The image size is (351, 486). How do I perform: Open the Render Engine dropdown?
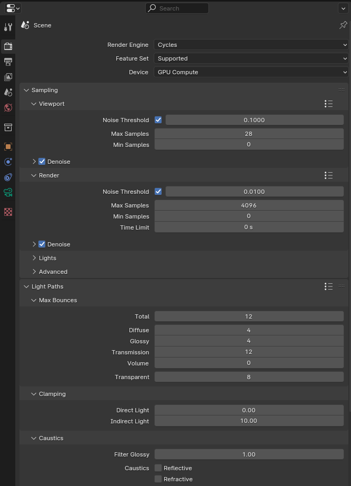[x=252, y=45]
